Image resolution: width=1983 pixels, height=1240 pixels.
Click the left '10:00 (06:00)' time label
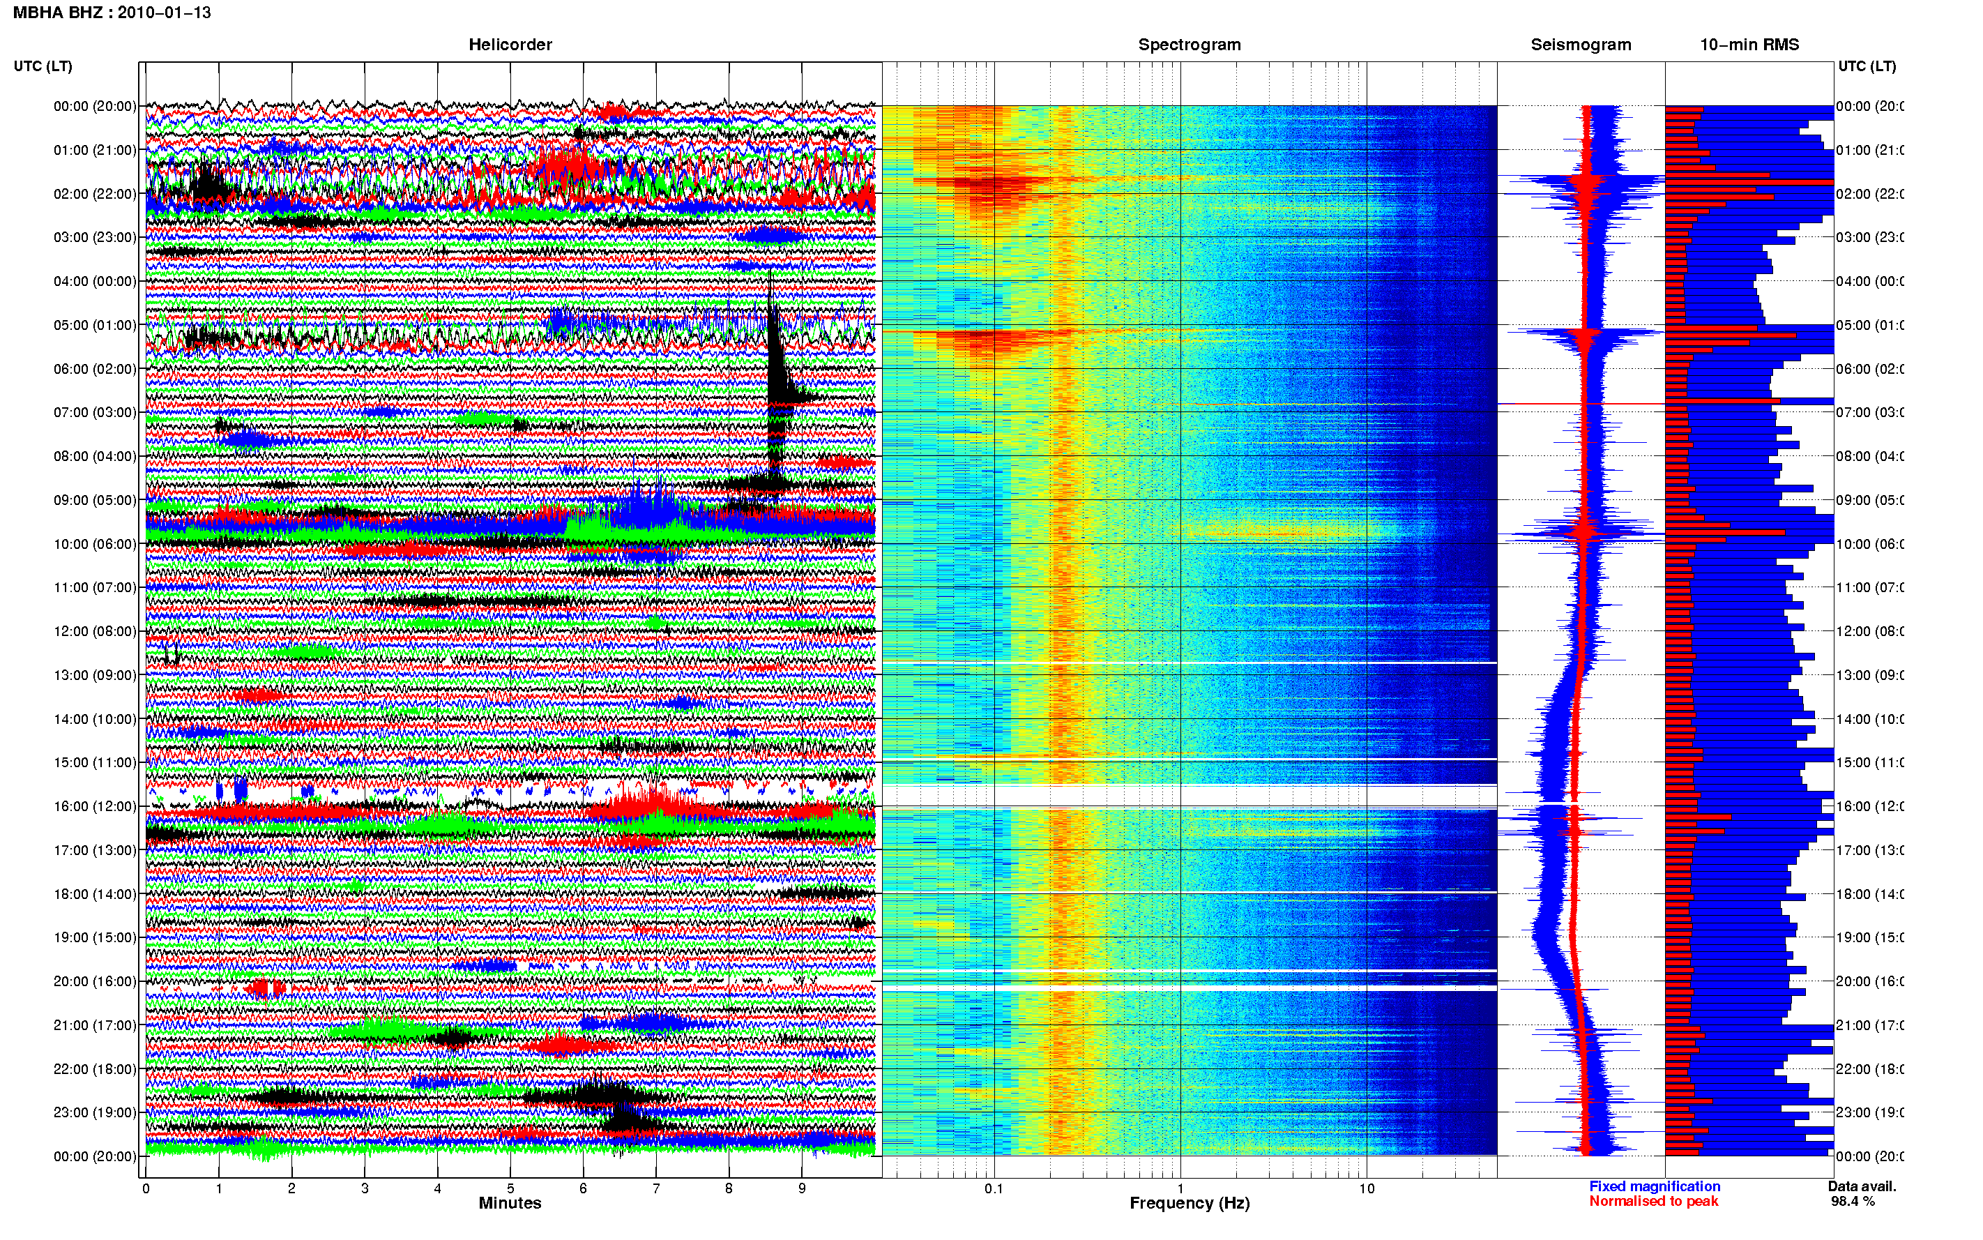tap(94, 544)
